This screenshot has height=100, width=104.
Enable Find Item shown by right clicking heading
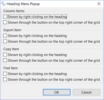(x=5, y=74)
